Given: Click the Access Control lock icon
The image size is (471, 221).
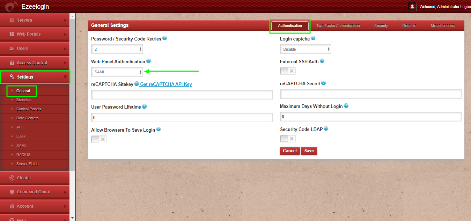Looking at the screenshot, I should point(12,63).
